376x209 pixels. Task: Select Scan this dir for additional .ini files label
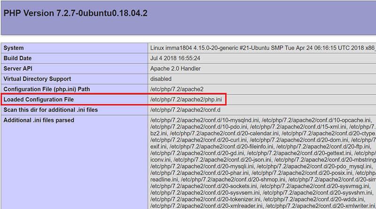point(51,110)
